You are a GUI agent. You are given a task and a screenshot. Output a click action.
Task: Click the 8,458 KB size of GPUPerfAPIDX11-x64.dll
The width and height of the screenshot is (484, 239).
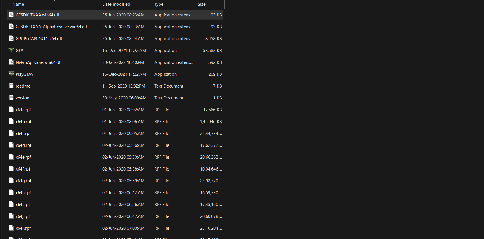(213, 39)
